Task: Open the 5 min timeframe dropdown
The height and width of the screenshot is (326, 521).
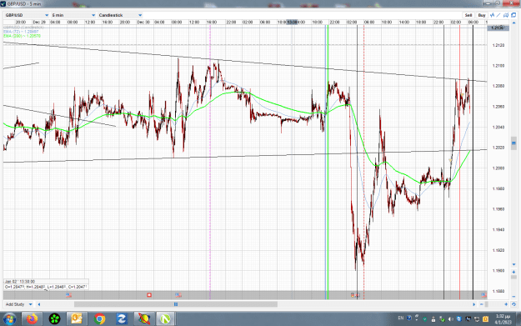Action: click(x=73, y=15)
